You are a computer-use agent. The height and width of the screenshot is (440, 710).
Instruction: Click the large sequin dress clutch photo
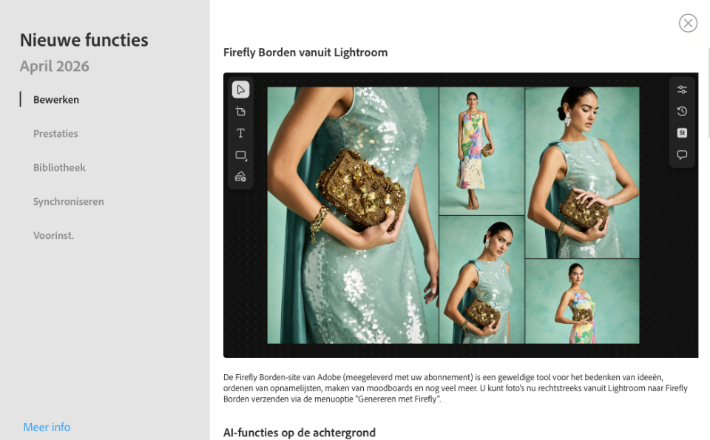coord(353,215)
